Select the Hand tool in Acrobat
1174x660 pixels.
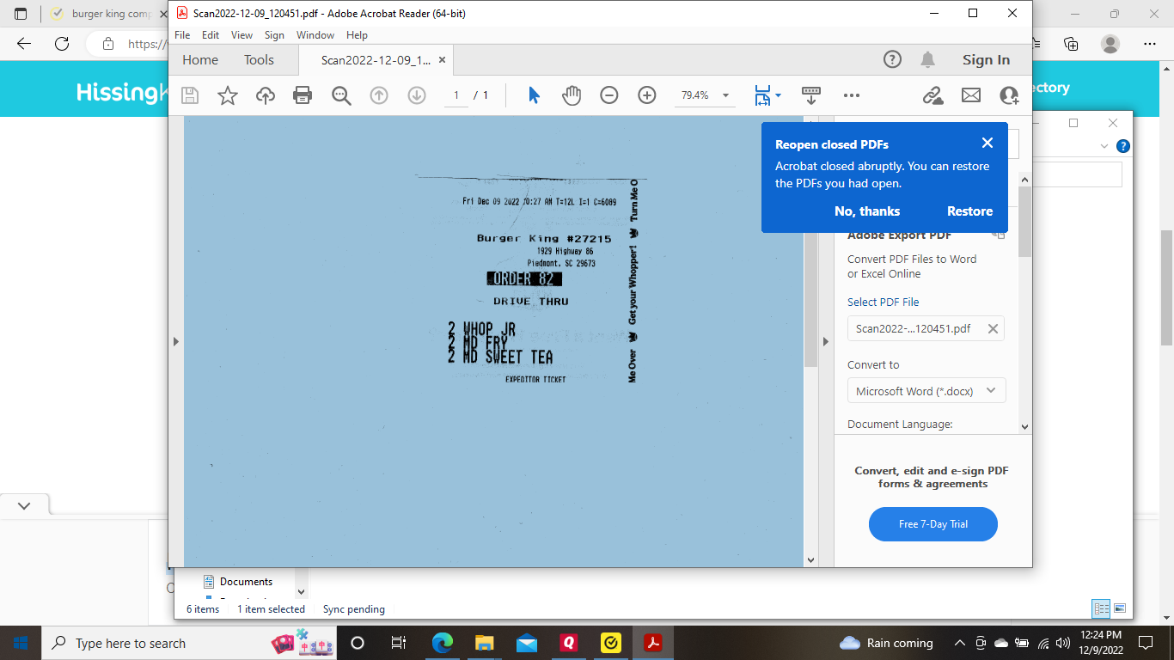tap(570, 95)
